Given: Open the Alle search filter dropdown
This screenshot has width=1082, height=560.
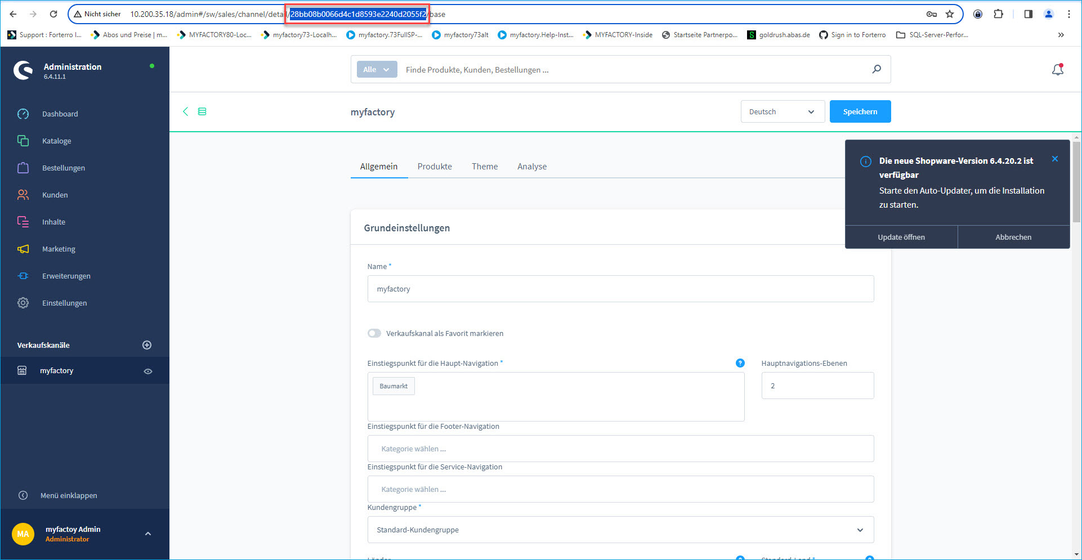Looking at the screenshot, I should coord(377,70).
